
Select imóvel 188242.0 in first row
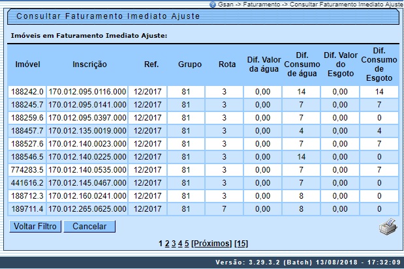pos(27,92)
